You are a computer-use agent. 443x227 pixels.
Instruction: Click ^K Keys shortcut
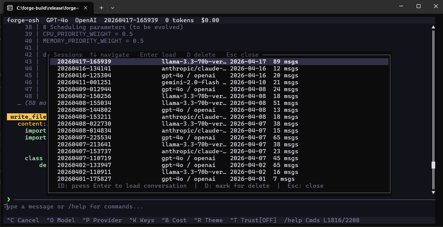coord(142,220)
